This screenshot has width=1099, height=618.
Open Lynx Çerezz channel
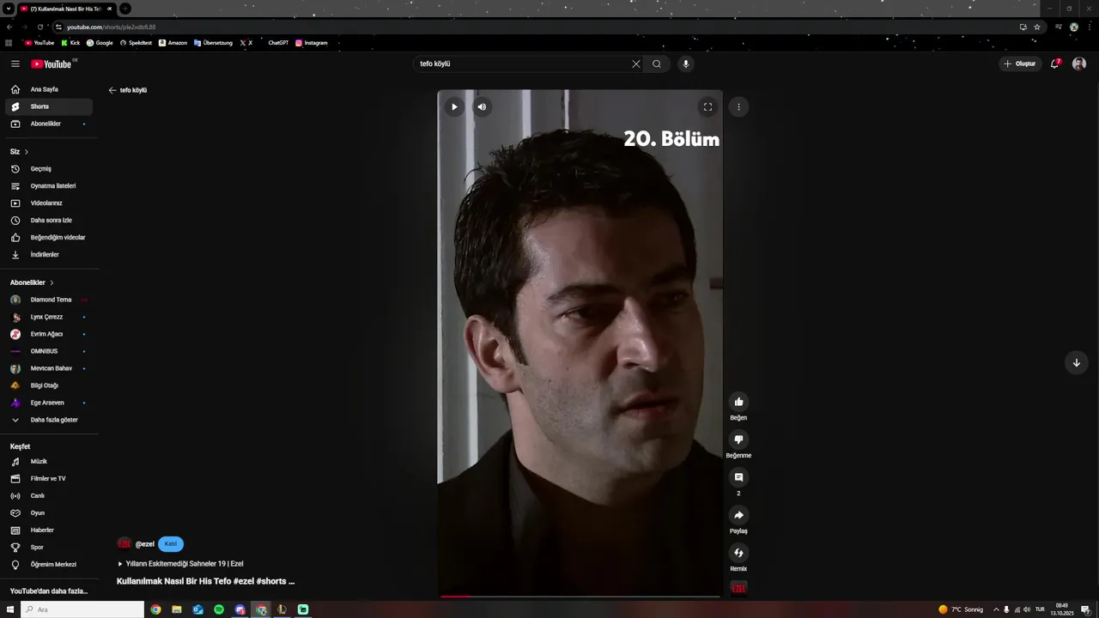(49, 317)
